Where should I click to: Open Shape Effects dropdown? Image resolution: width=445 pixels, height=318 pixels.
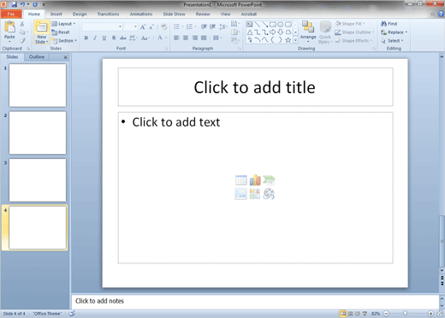(x=353, y=41)
